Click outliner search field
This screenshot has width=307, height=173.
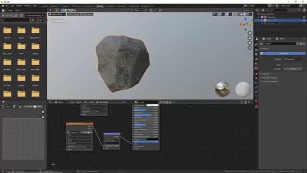(279, 10)
